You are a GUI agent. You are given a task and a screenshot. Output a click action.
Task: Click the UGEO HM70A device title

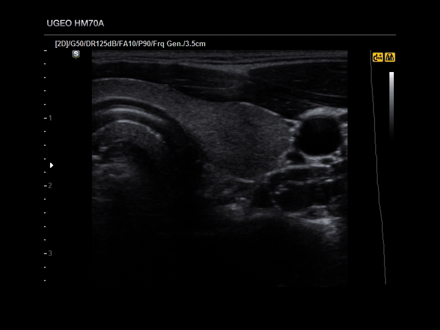click(x=75, y=23)
